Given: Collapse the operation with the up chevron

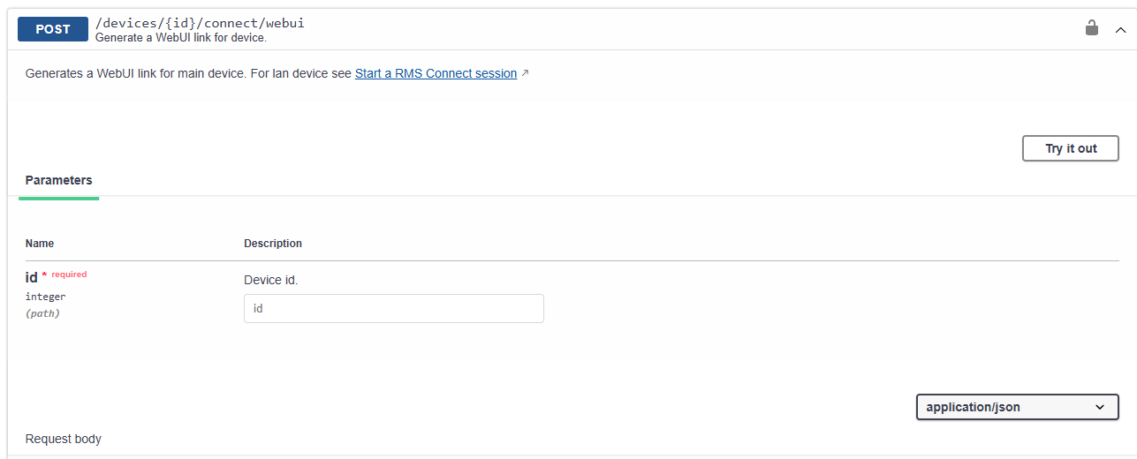Looking at the screenshot, I should (1120, 29).
